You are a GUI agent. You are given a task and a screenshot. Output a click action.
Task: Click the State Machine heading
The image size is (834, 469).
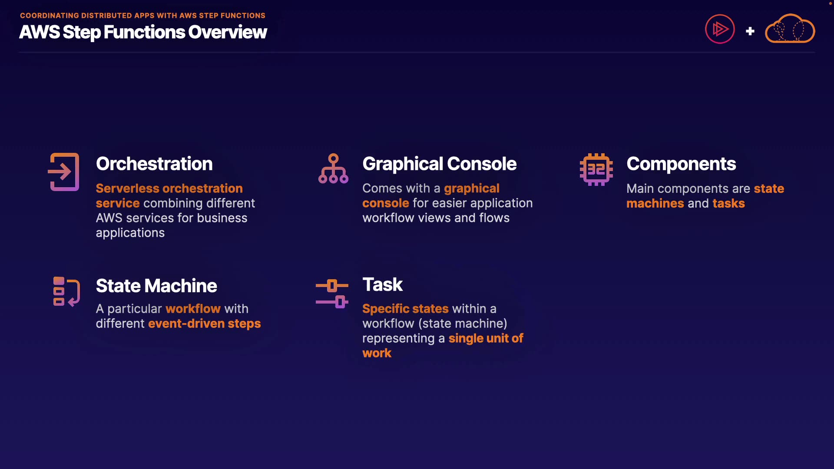156,286
